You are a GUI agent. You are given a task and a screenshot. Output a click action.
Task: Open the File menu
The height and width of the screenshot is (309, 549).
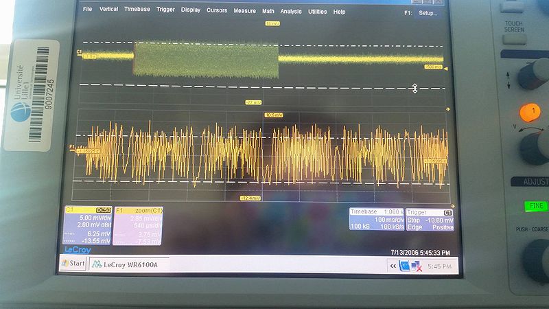click(x=87, y=10)
